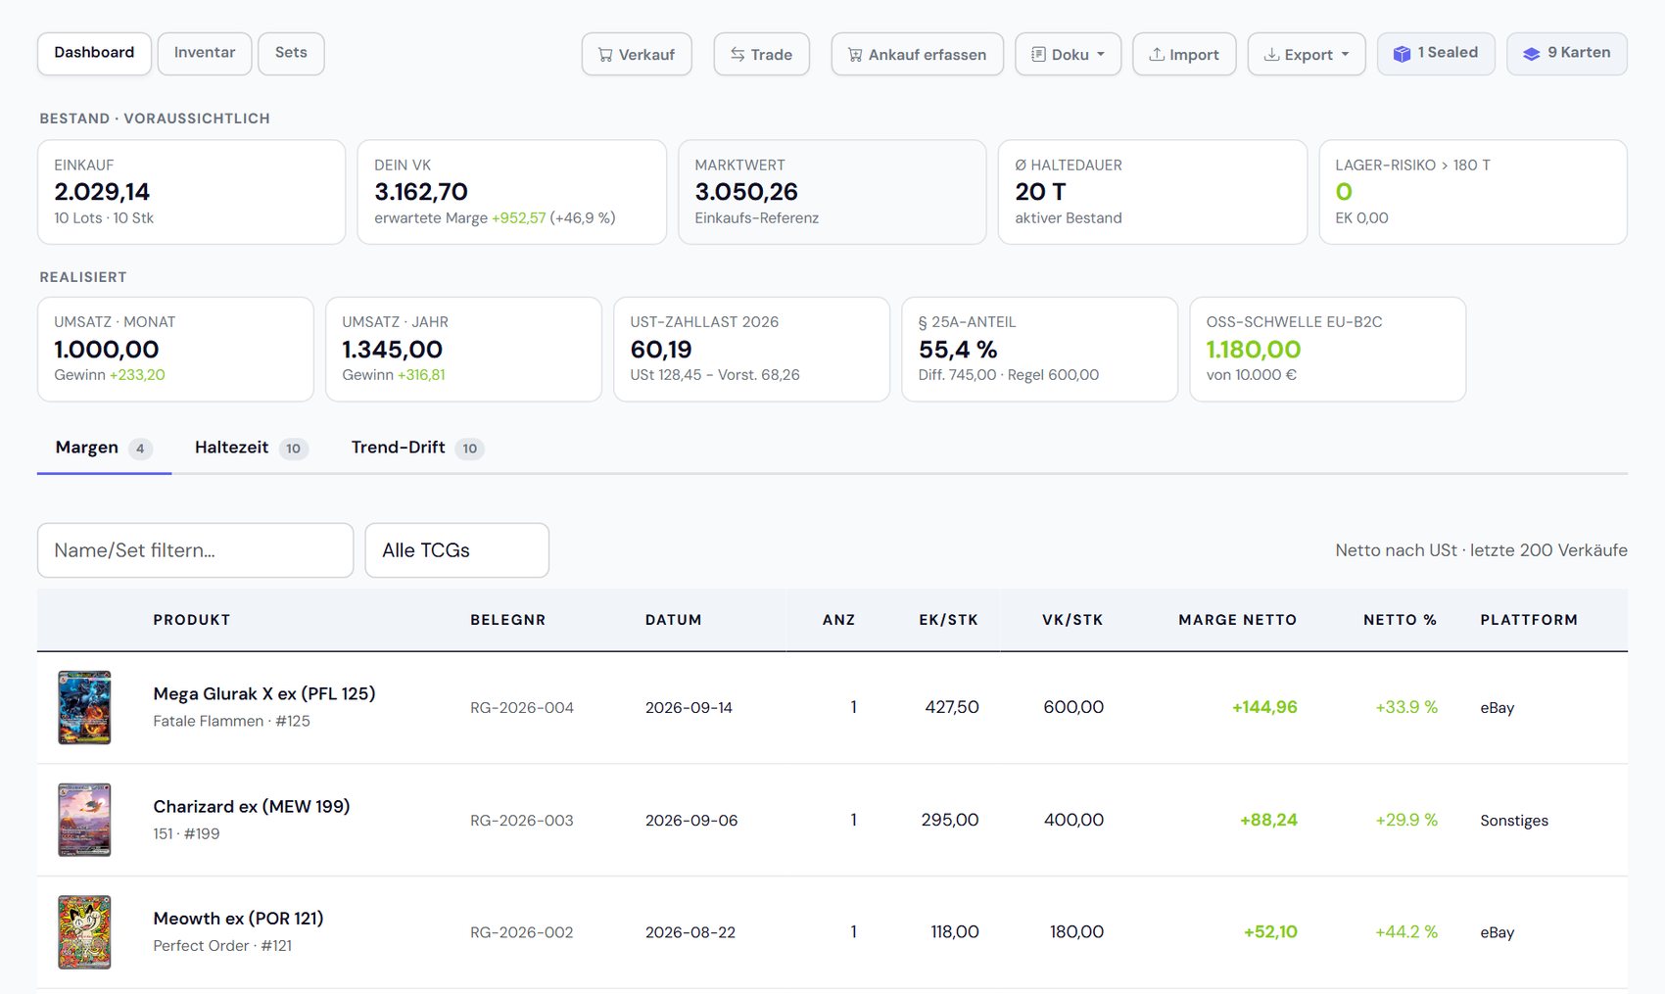
Task: Click the document icon on Doku
Action: tap(1038, 55)
